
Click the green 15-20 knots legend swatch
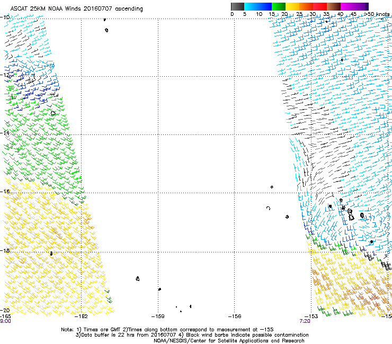pos(279,6)
